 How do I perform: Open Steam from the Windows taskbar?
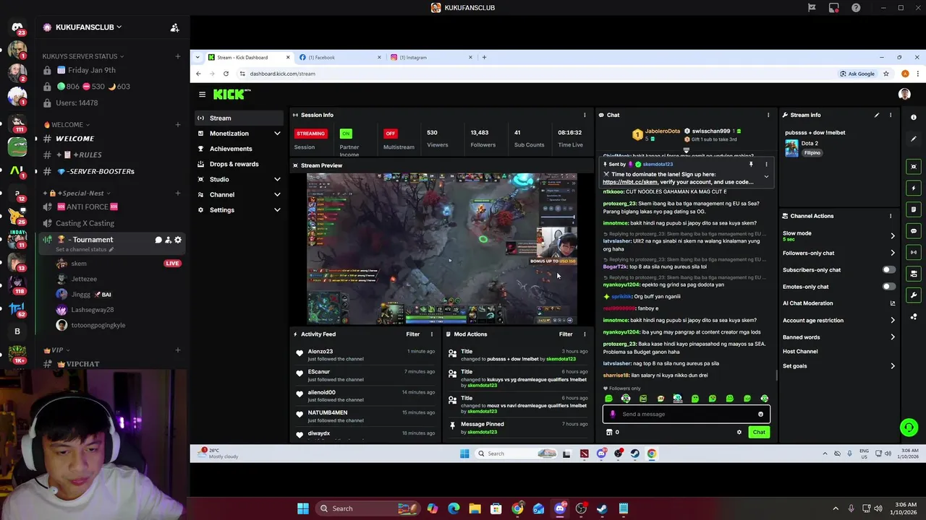(x=602, y=508)
